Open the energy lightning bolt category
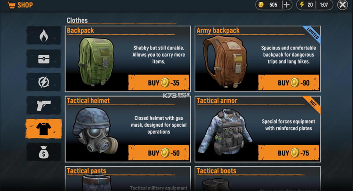 (44, 82)
